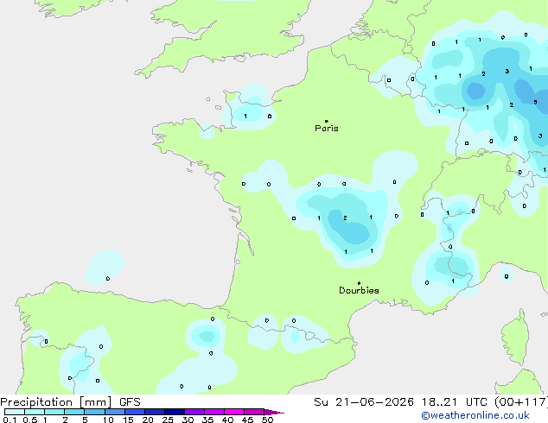Click the legend's over-50 arrow tip
Screen dimensions: 548x423
(274, 412)
